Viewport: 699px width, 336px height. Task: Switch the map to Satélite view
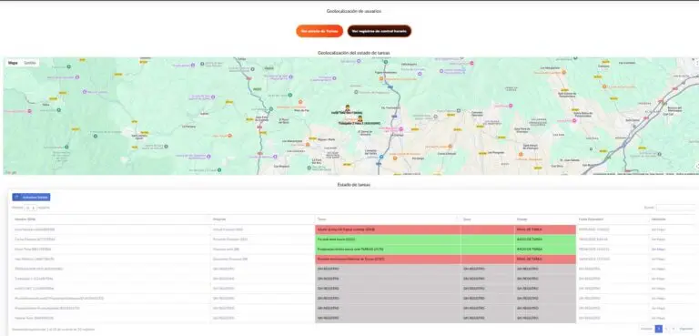[x=30, y=63]
